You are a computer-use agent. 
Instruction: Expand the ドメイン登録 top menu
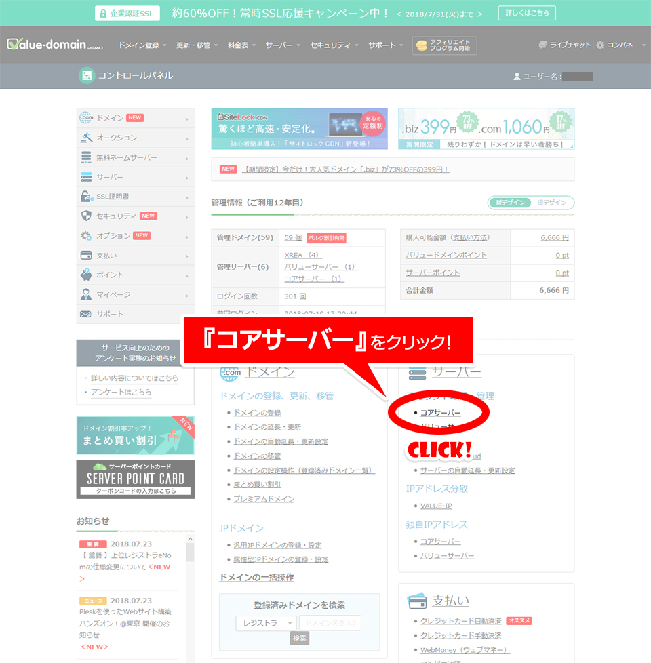(142, 45)
